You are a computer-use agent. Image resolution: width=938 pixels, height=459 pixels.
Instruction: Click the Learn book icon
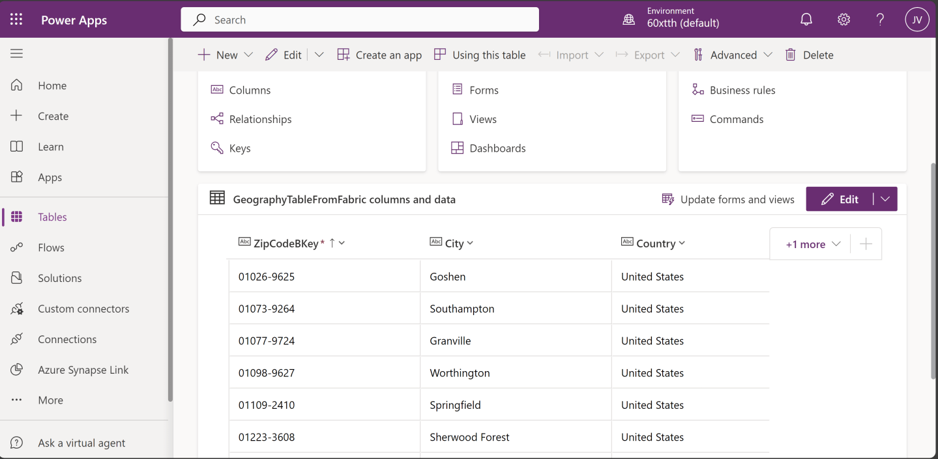click(17, 146)
